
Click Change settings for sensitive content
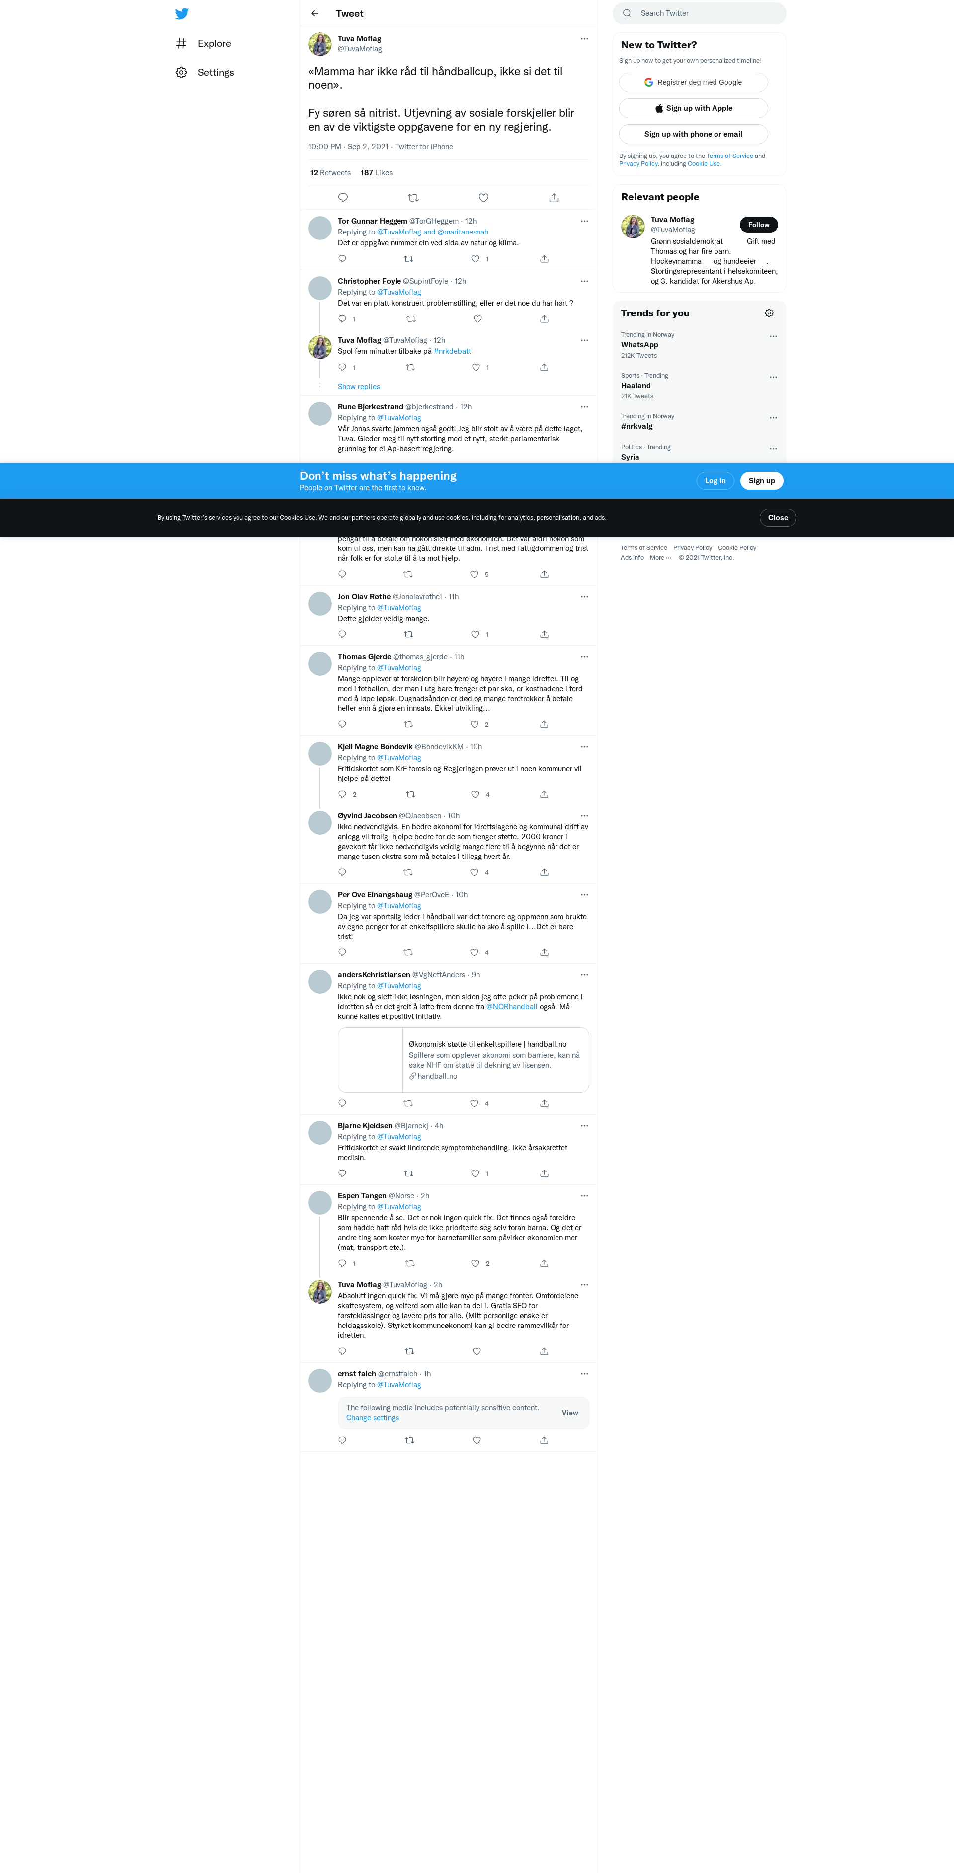tap(372, 1418)
